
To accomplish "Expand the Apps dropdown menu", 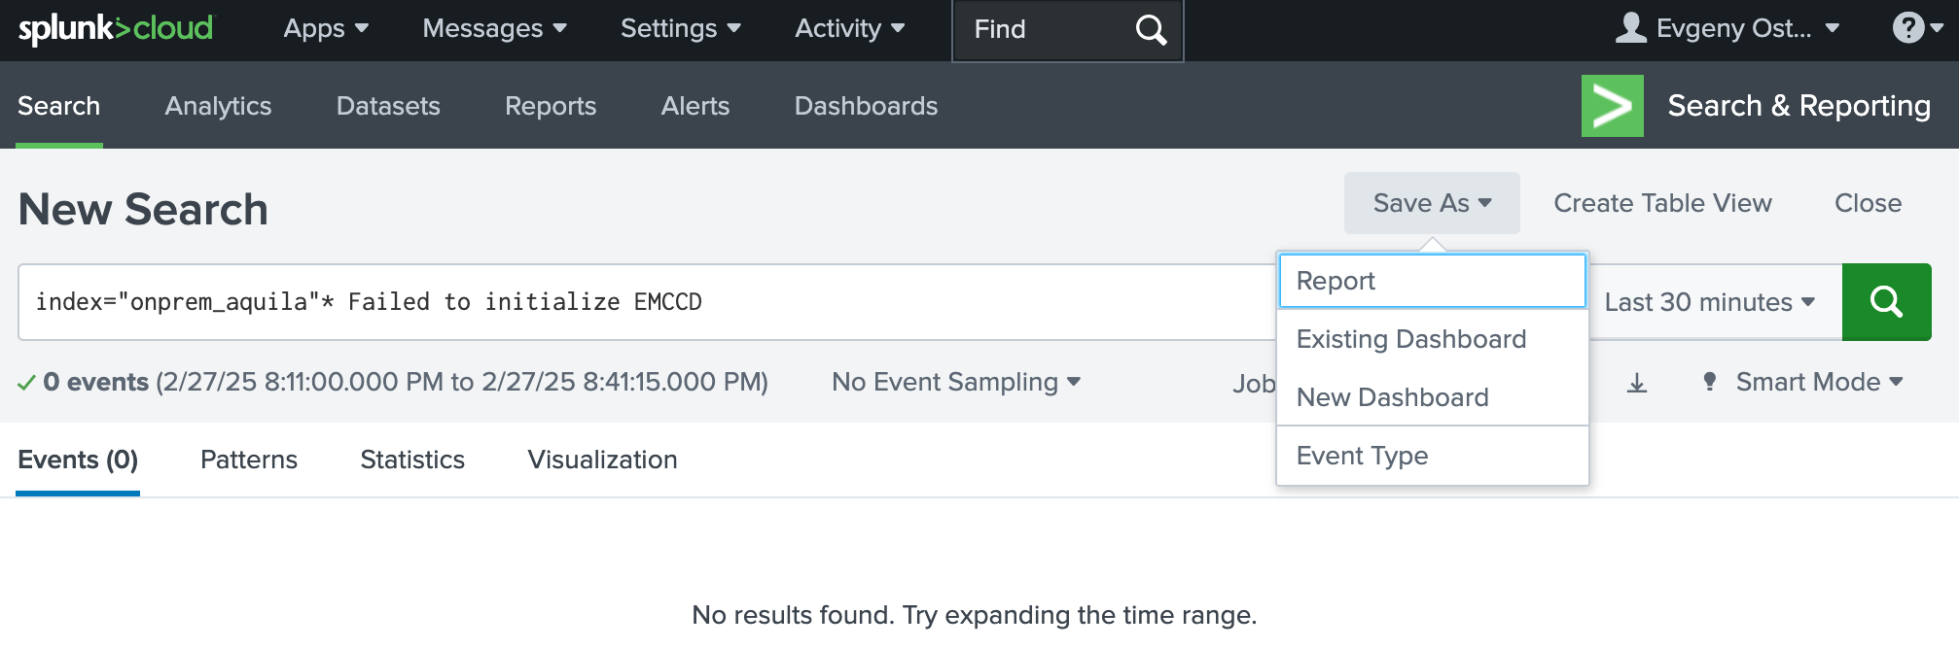I will [x=325, y=29].
